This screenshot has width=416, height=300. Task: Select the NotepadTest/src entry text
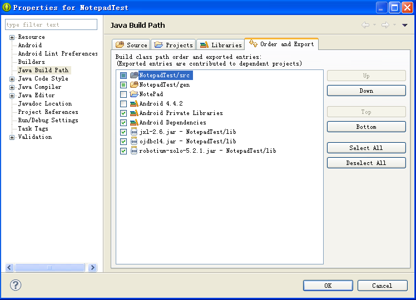pos(165,75)
